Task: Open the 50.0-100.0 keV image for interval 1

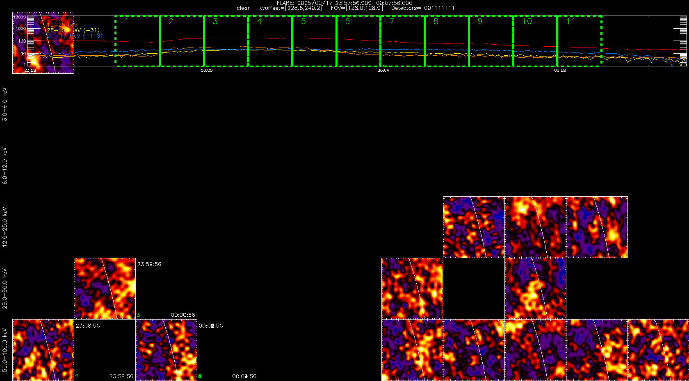Action: click(x=43, y=350)
